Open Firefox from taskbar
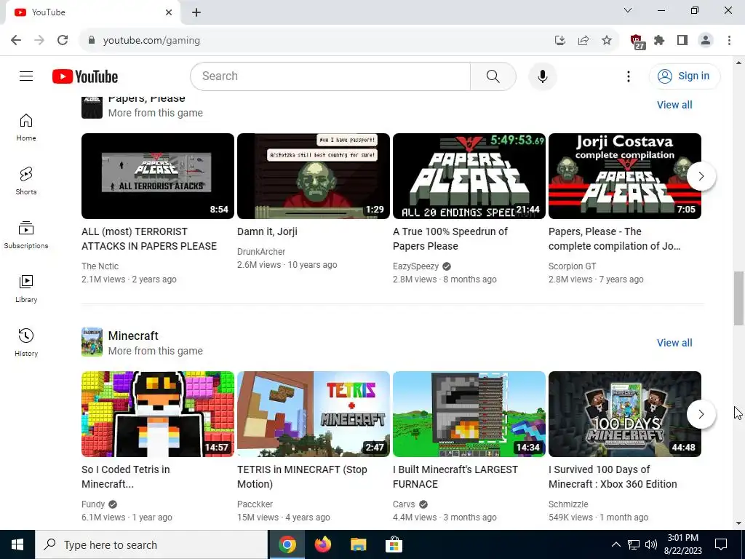The height and width of the screenshot is (559, 745). (322, 544)
